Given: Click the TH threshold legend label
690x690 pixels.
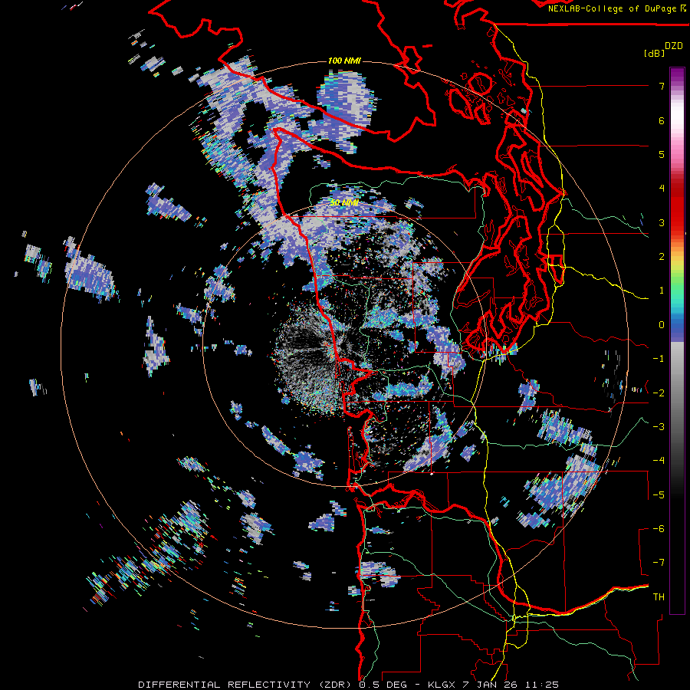Looking at the screenshot, I should pyautogui.click(x=659, y=597).
